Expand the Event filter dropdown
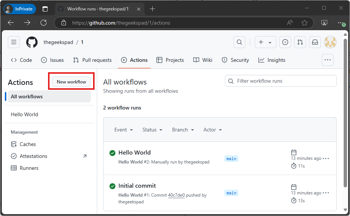350x216 pixels. (124, 130)
